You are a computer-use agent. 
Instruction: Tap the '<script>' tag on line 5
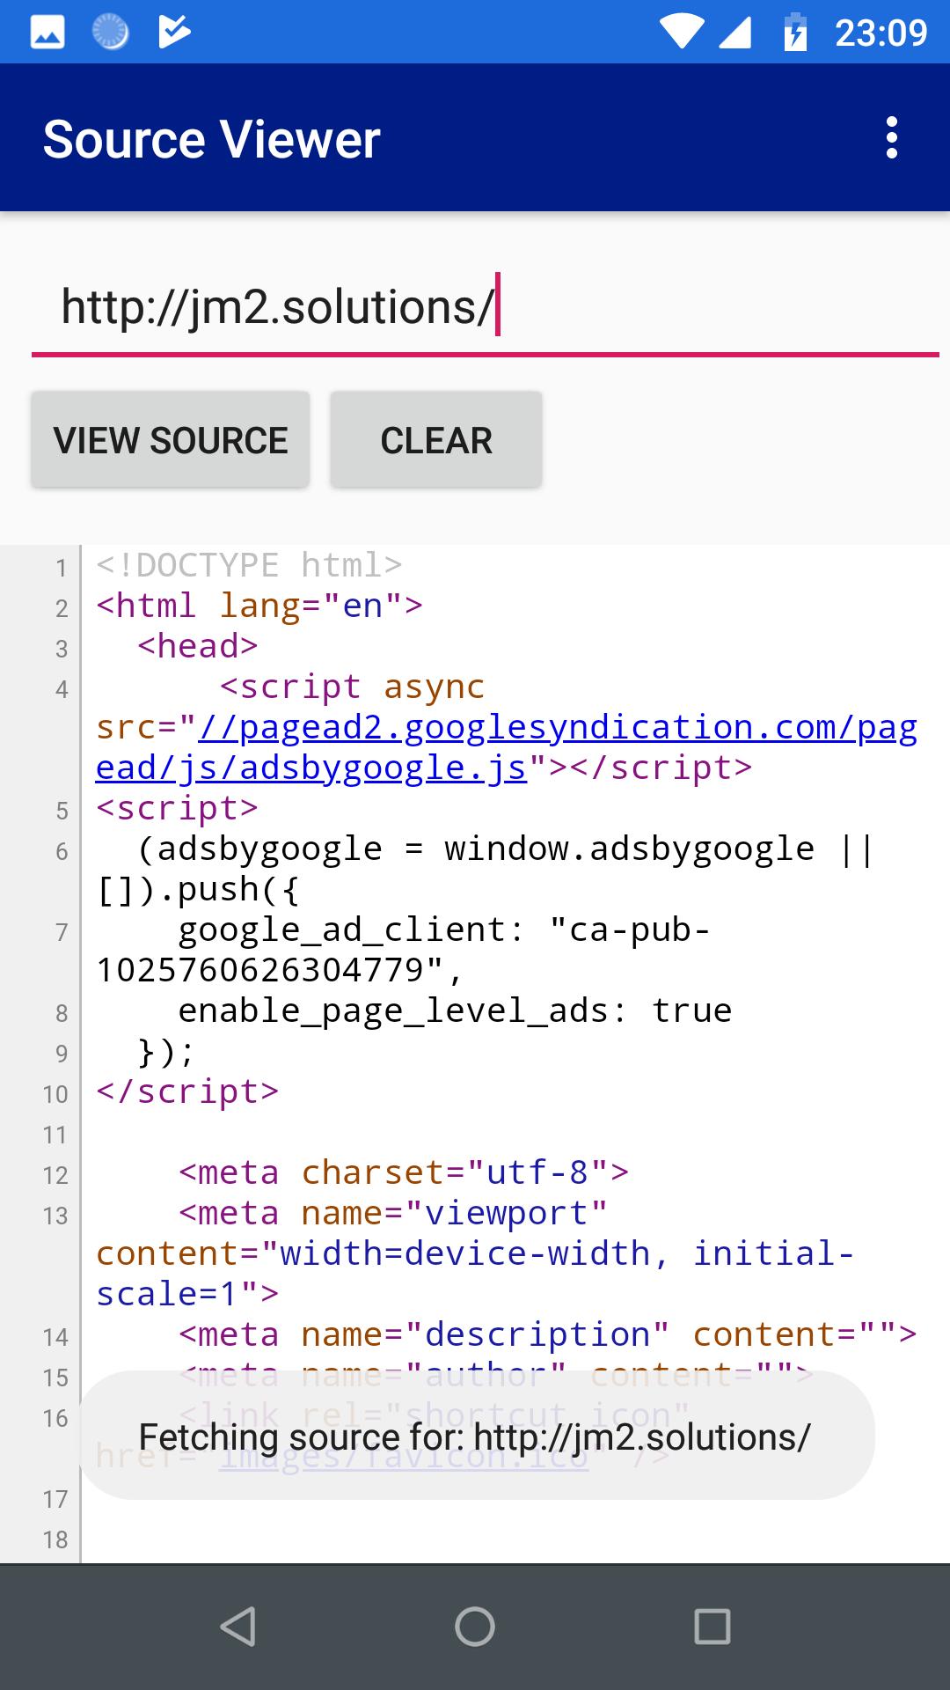click(177, 808)
